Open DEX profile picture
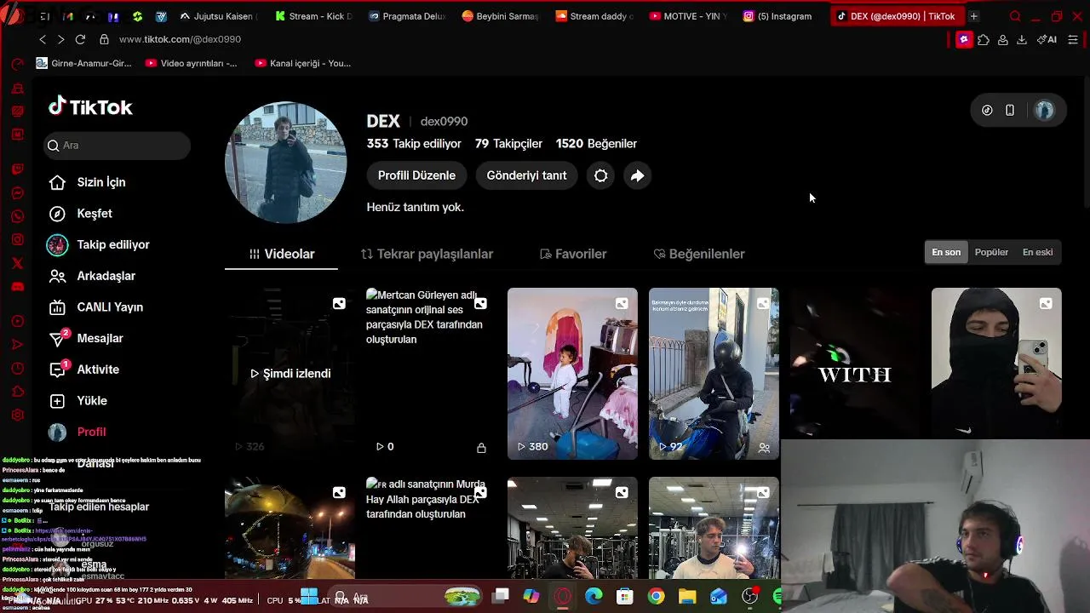This screenshot has width=1090, height=613. [x=285, y=163]
